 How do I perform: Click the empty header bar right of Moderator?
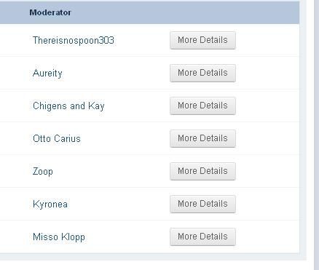[x=184, y=12]
